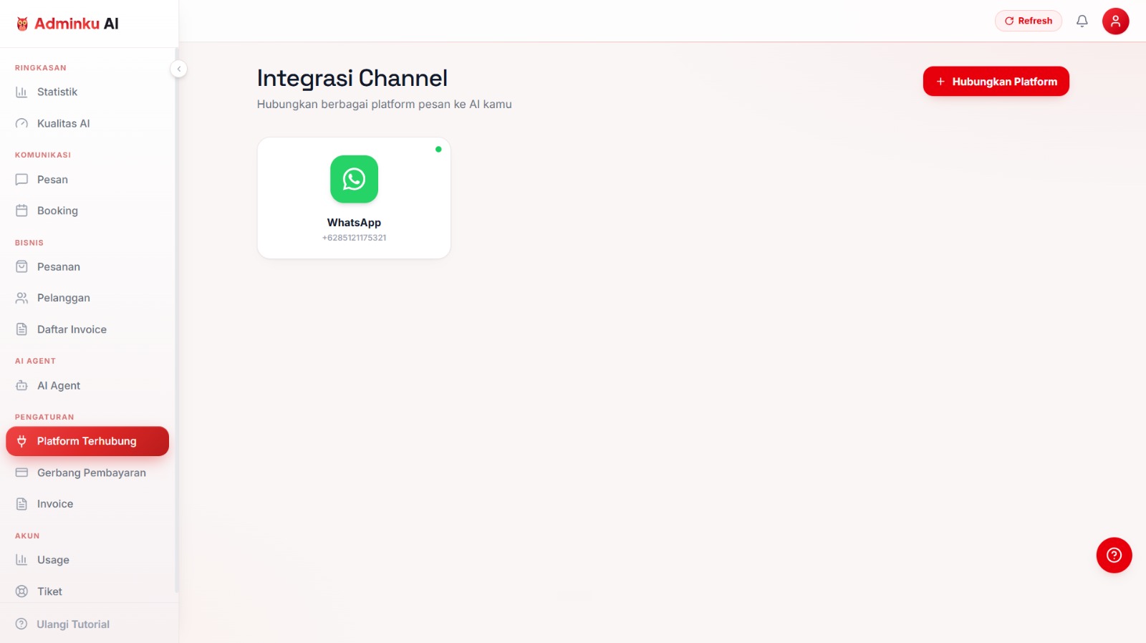Click the Adminku AI brand name
The width and height of the screenshot is (1146, 643).
77,24
